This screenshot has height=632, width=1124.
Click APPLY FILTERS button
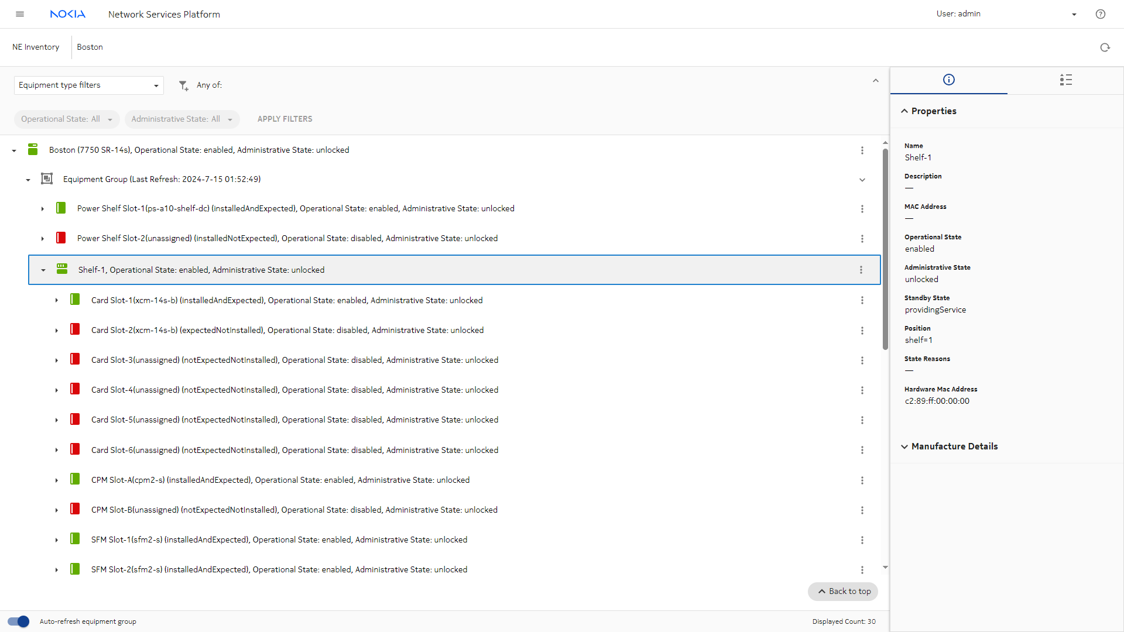click(285, 119)
